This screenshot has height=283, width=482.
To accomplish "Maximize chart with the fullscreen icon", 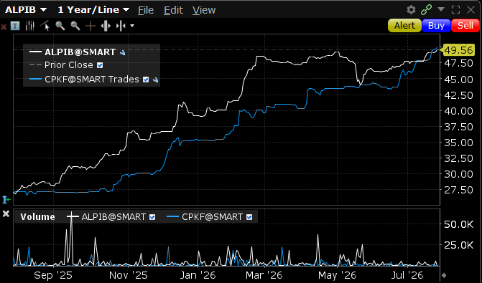I will [456, 10].
